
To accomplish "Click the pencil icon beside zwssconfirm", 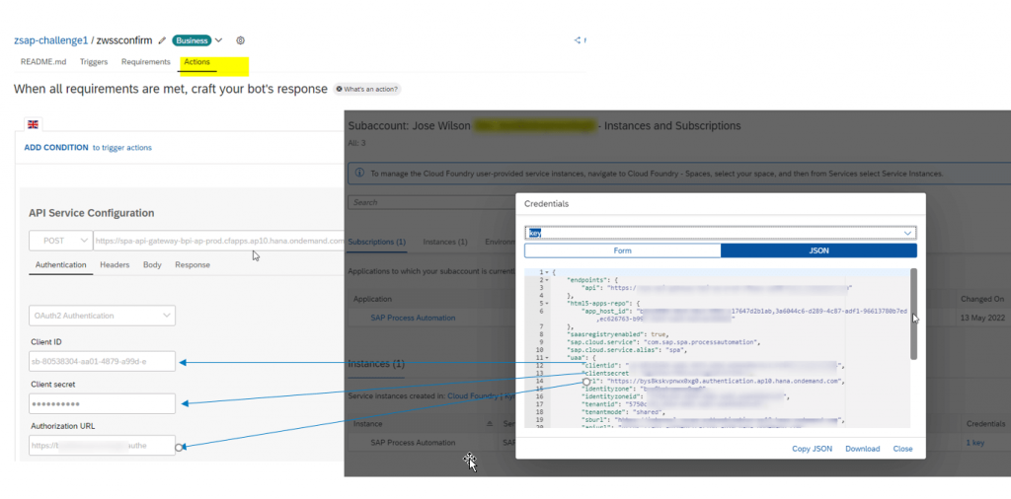I will (x=163, y=40).
